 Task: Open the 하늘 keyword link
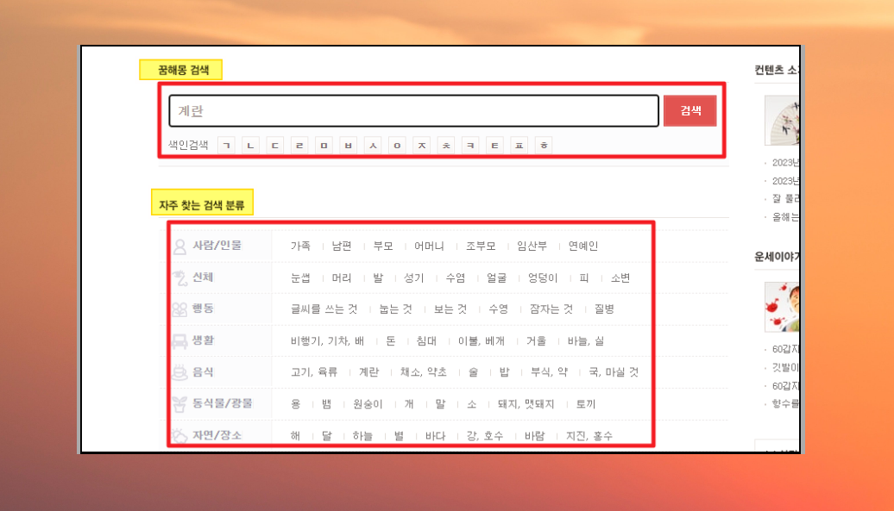(362, 436)
